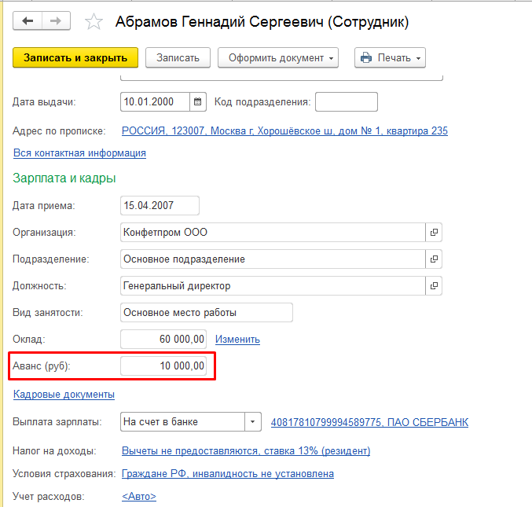Click into the Аванс (руб) field
Screen dimensions: 532x507
click(163, 366)
